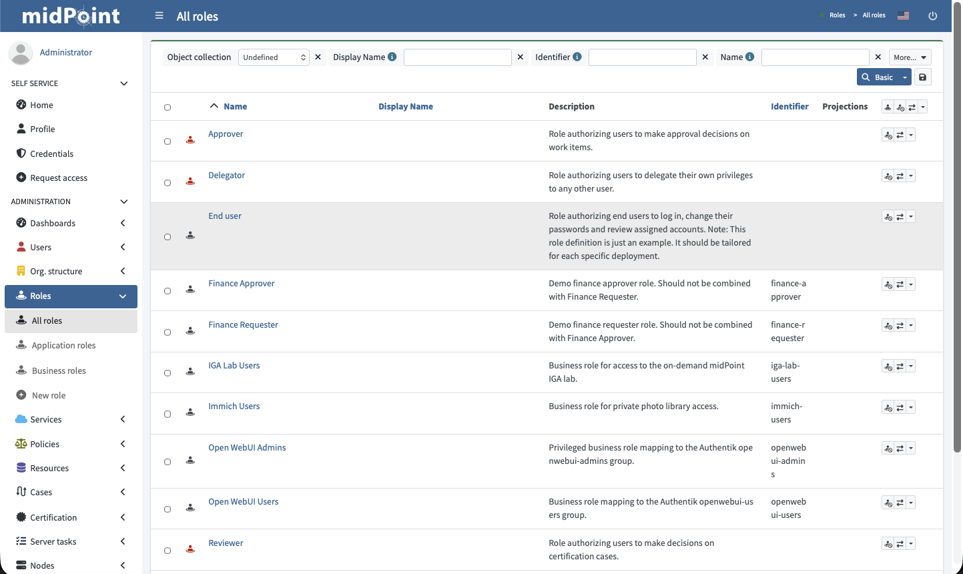Open Application roles submenu item
This screenshot has width=963, height=574.
(71, 345)
